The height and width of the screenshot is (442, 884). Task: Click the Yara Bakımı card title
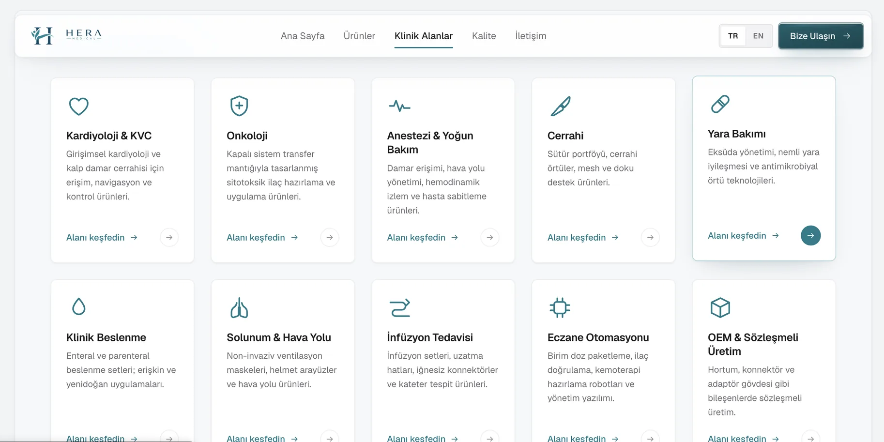[737, 134]
